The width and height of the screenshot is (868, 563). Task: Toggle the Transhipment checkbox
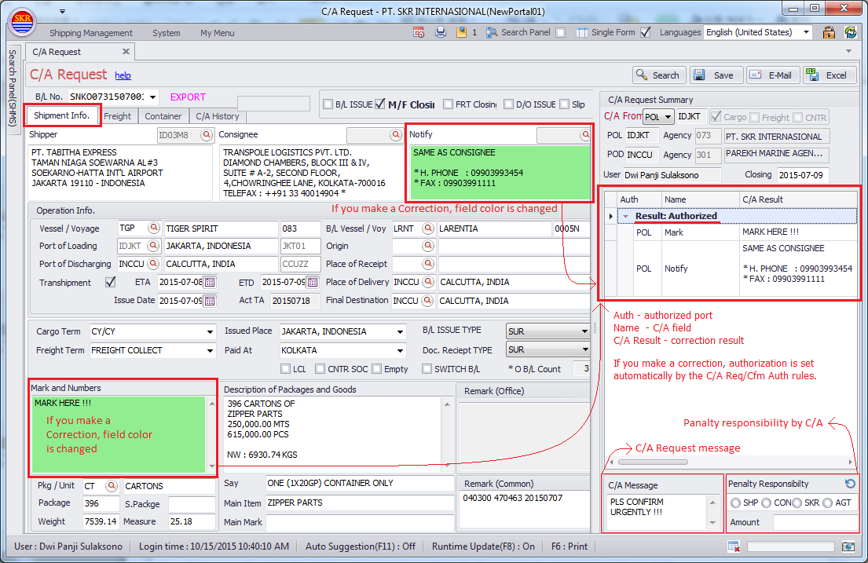coord(111,283)
